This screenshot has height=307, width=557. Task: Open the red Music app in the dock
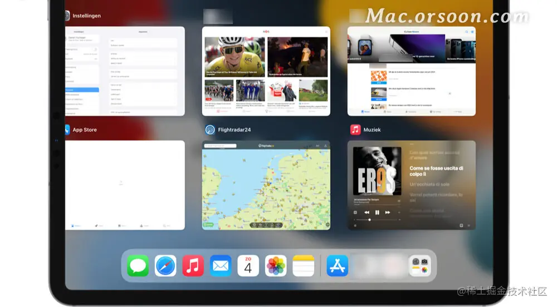click(193, 265)
